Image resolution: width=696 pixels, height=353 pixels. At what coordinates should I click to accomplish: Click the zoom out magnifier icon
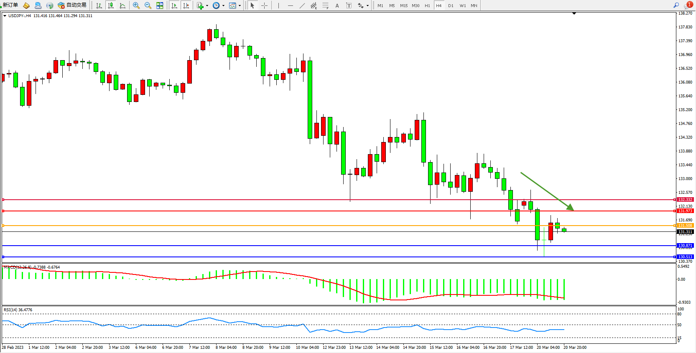coord(148,5)
